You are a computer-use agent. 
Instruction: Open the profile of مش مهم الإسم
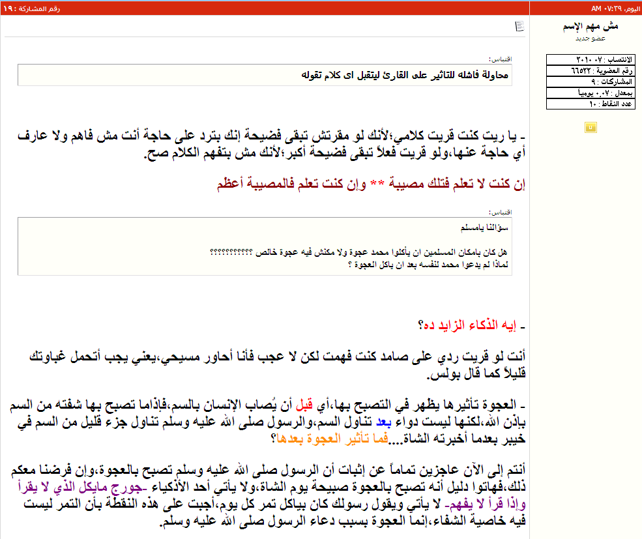pos(590,27)
